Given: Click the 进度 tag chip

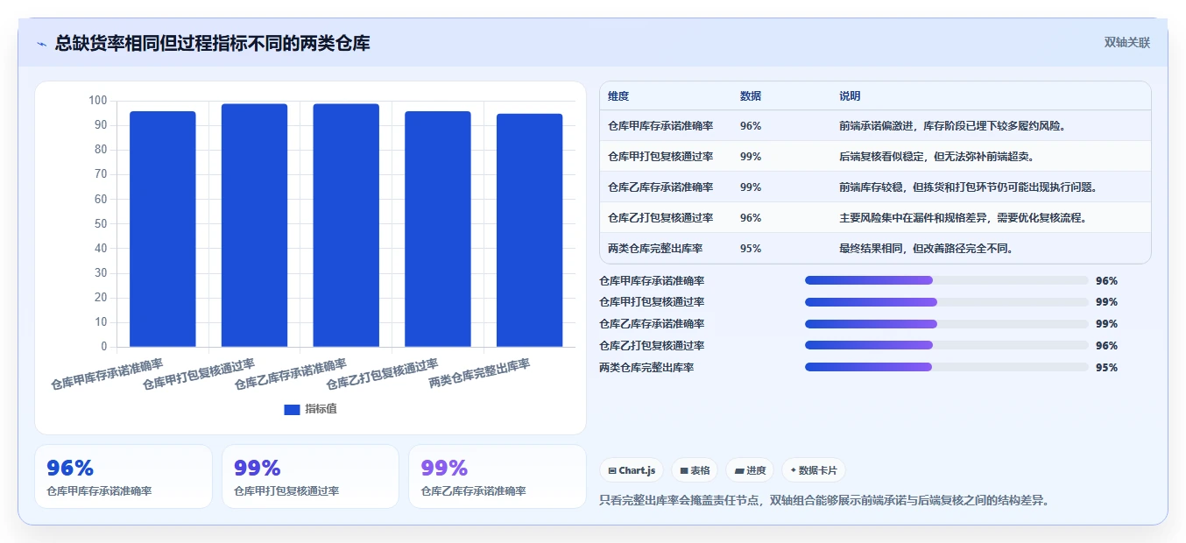Looking at the screenshot, I should [x=750, y=470].
